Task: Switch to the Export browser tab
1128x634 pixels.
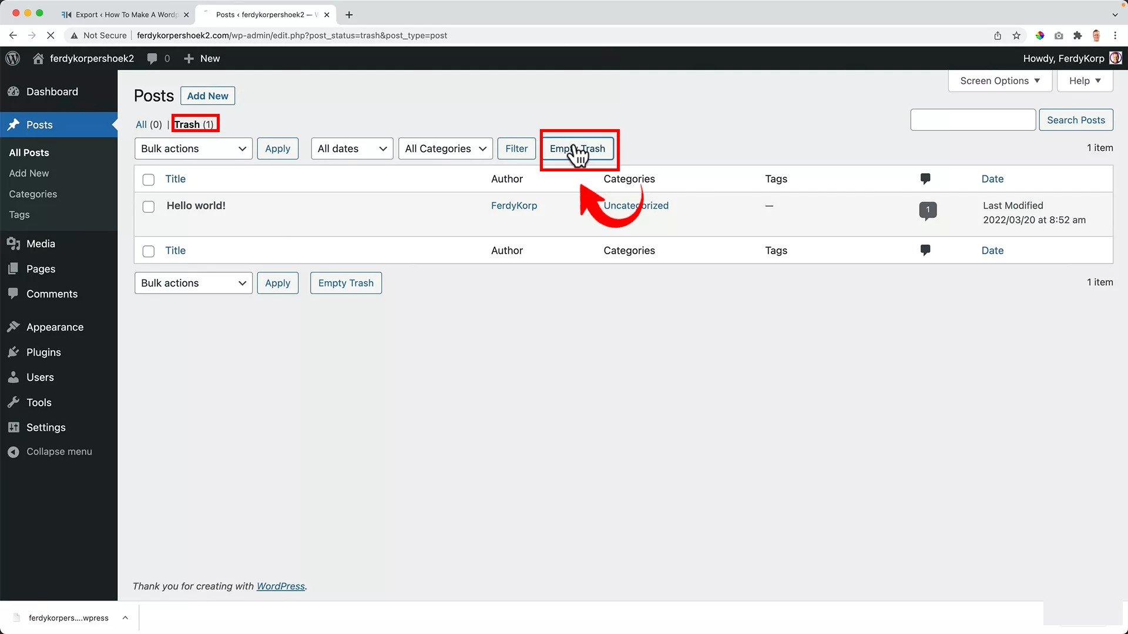Action: coord(123,15)
